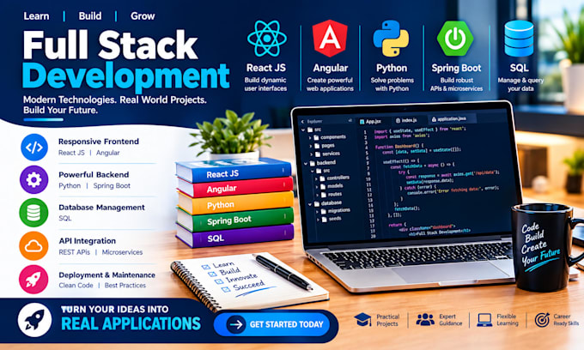
Task: Check the Succeed checkbox on the notepad
Action: click(226, 289)
